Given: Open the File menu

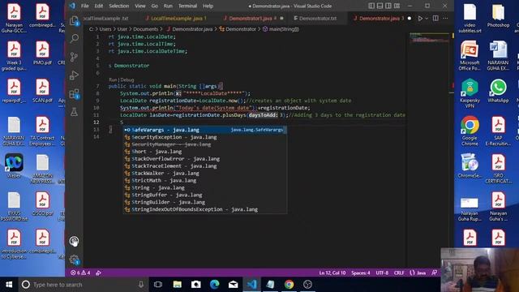Looking at the screenshot, I should 84,6.
